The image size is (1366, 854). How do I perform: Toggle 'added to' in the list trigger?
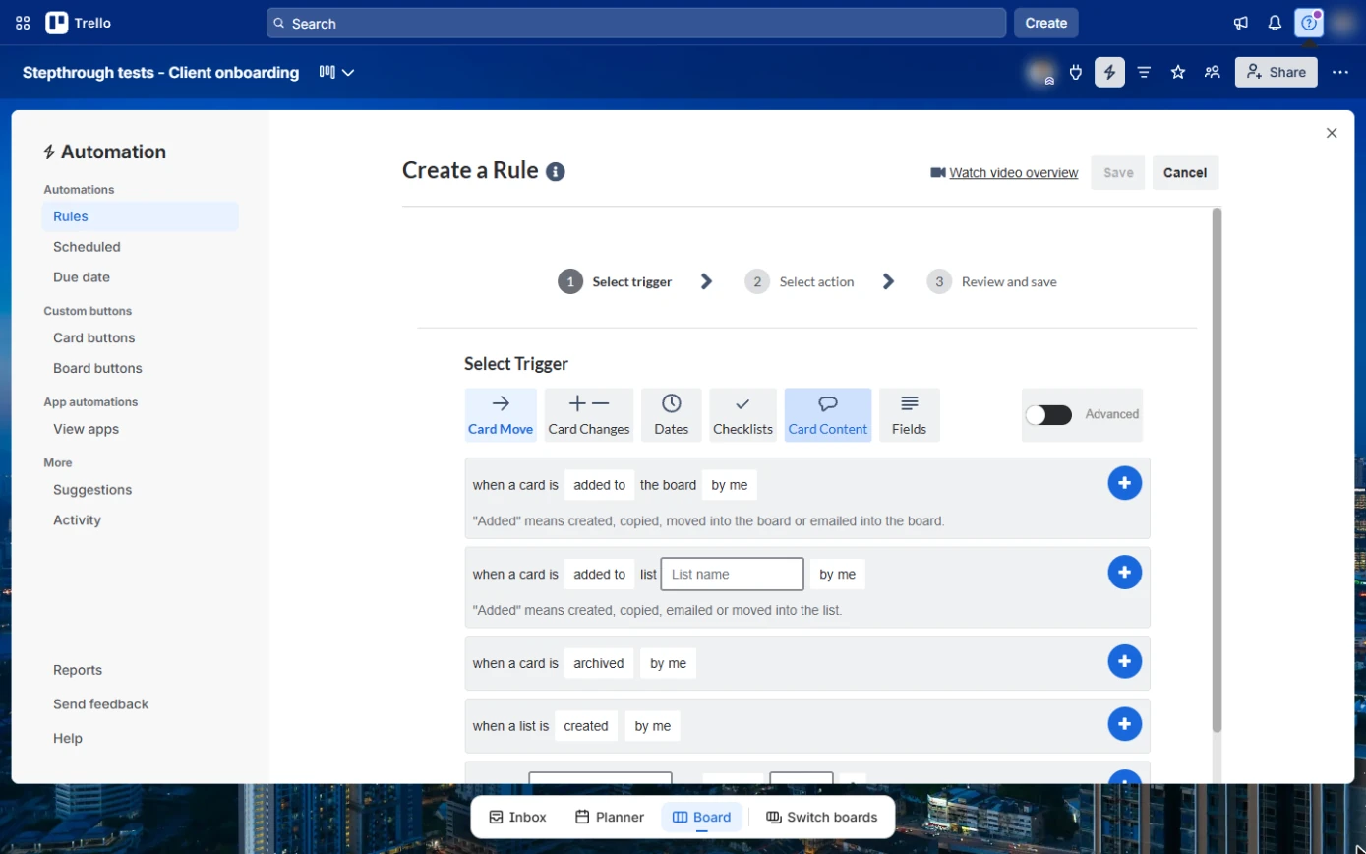coord(599,575)
